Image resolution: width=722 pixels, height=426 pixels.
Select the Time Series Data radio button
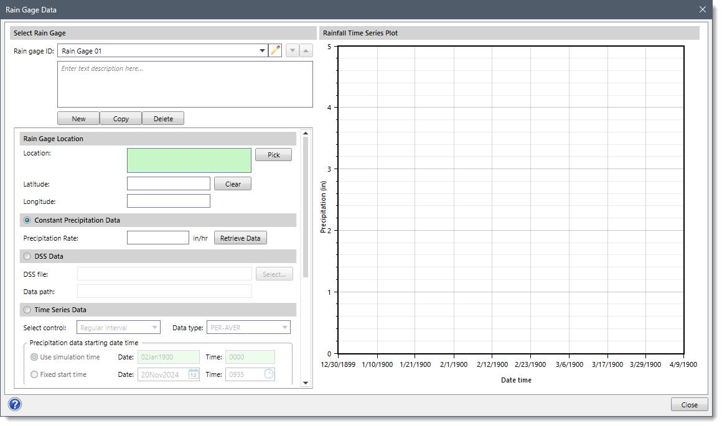pos(27,310)
